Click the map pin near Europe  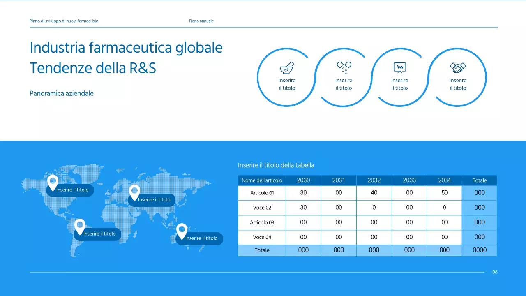coord(135,192)
